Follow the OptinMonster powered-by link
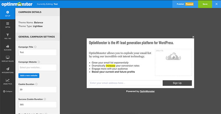The image size is (221, 114). click(x=147, y=91)
